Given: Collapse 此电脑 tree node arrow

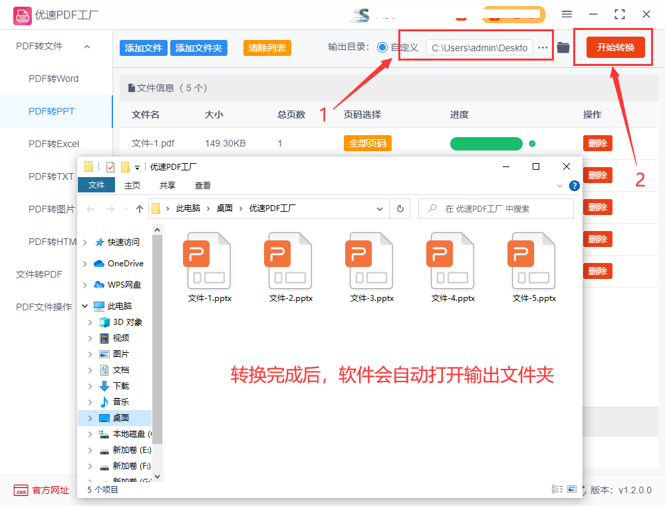Looking at the screenshot, I should (85, 306).
